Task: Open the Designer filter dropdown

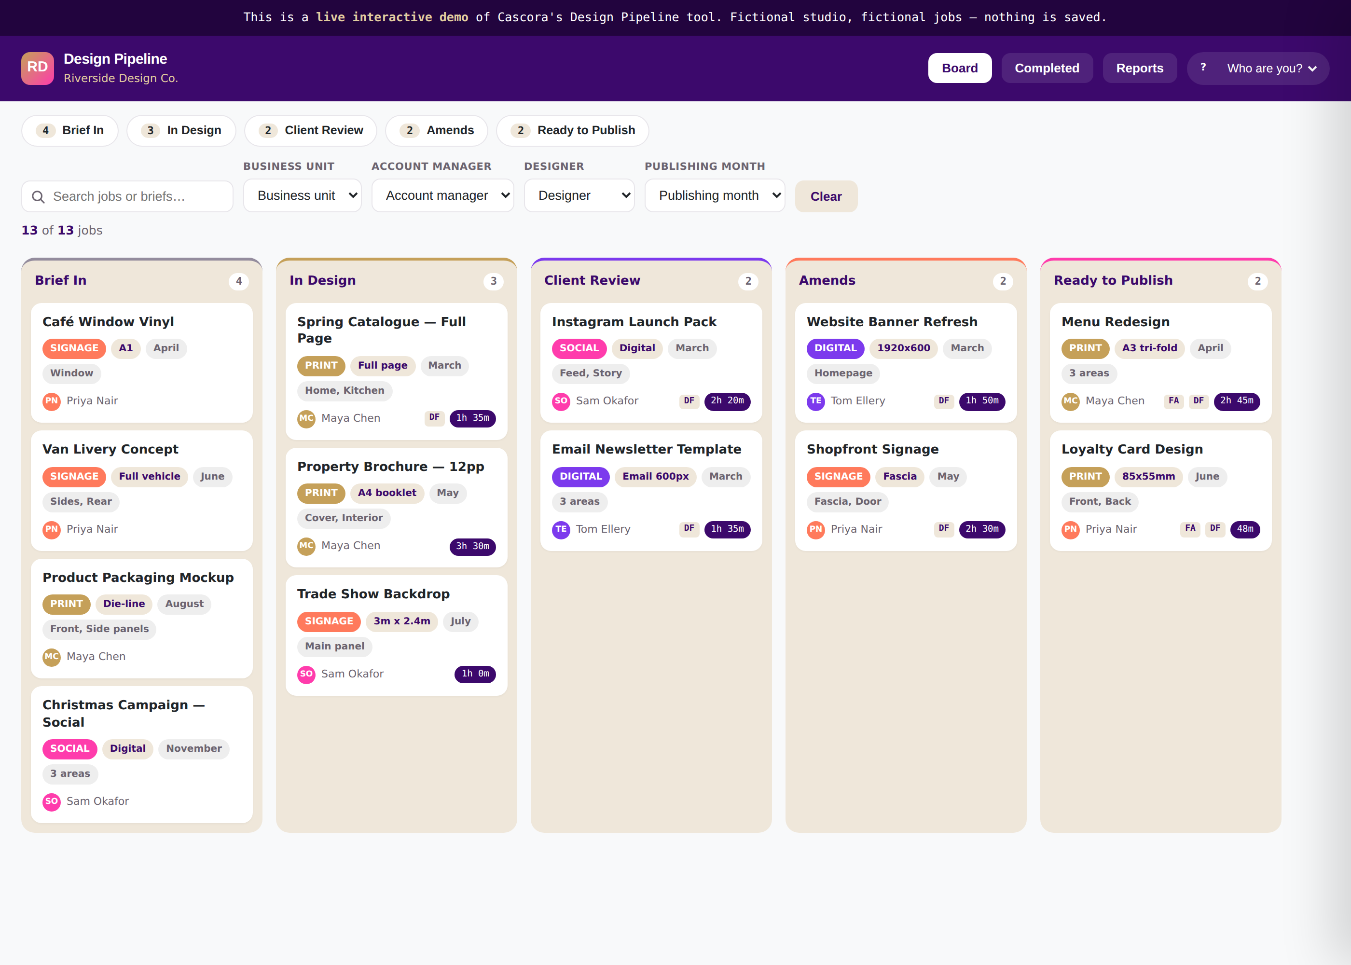Action: click(579, 195)
